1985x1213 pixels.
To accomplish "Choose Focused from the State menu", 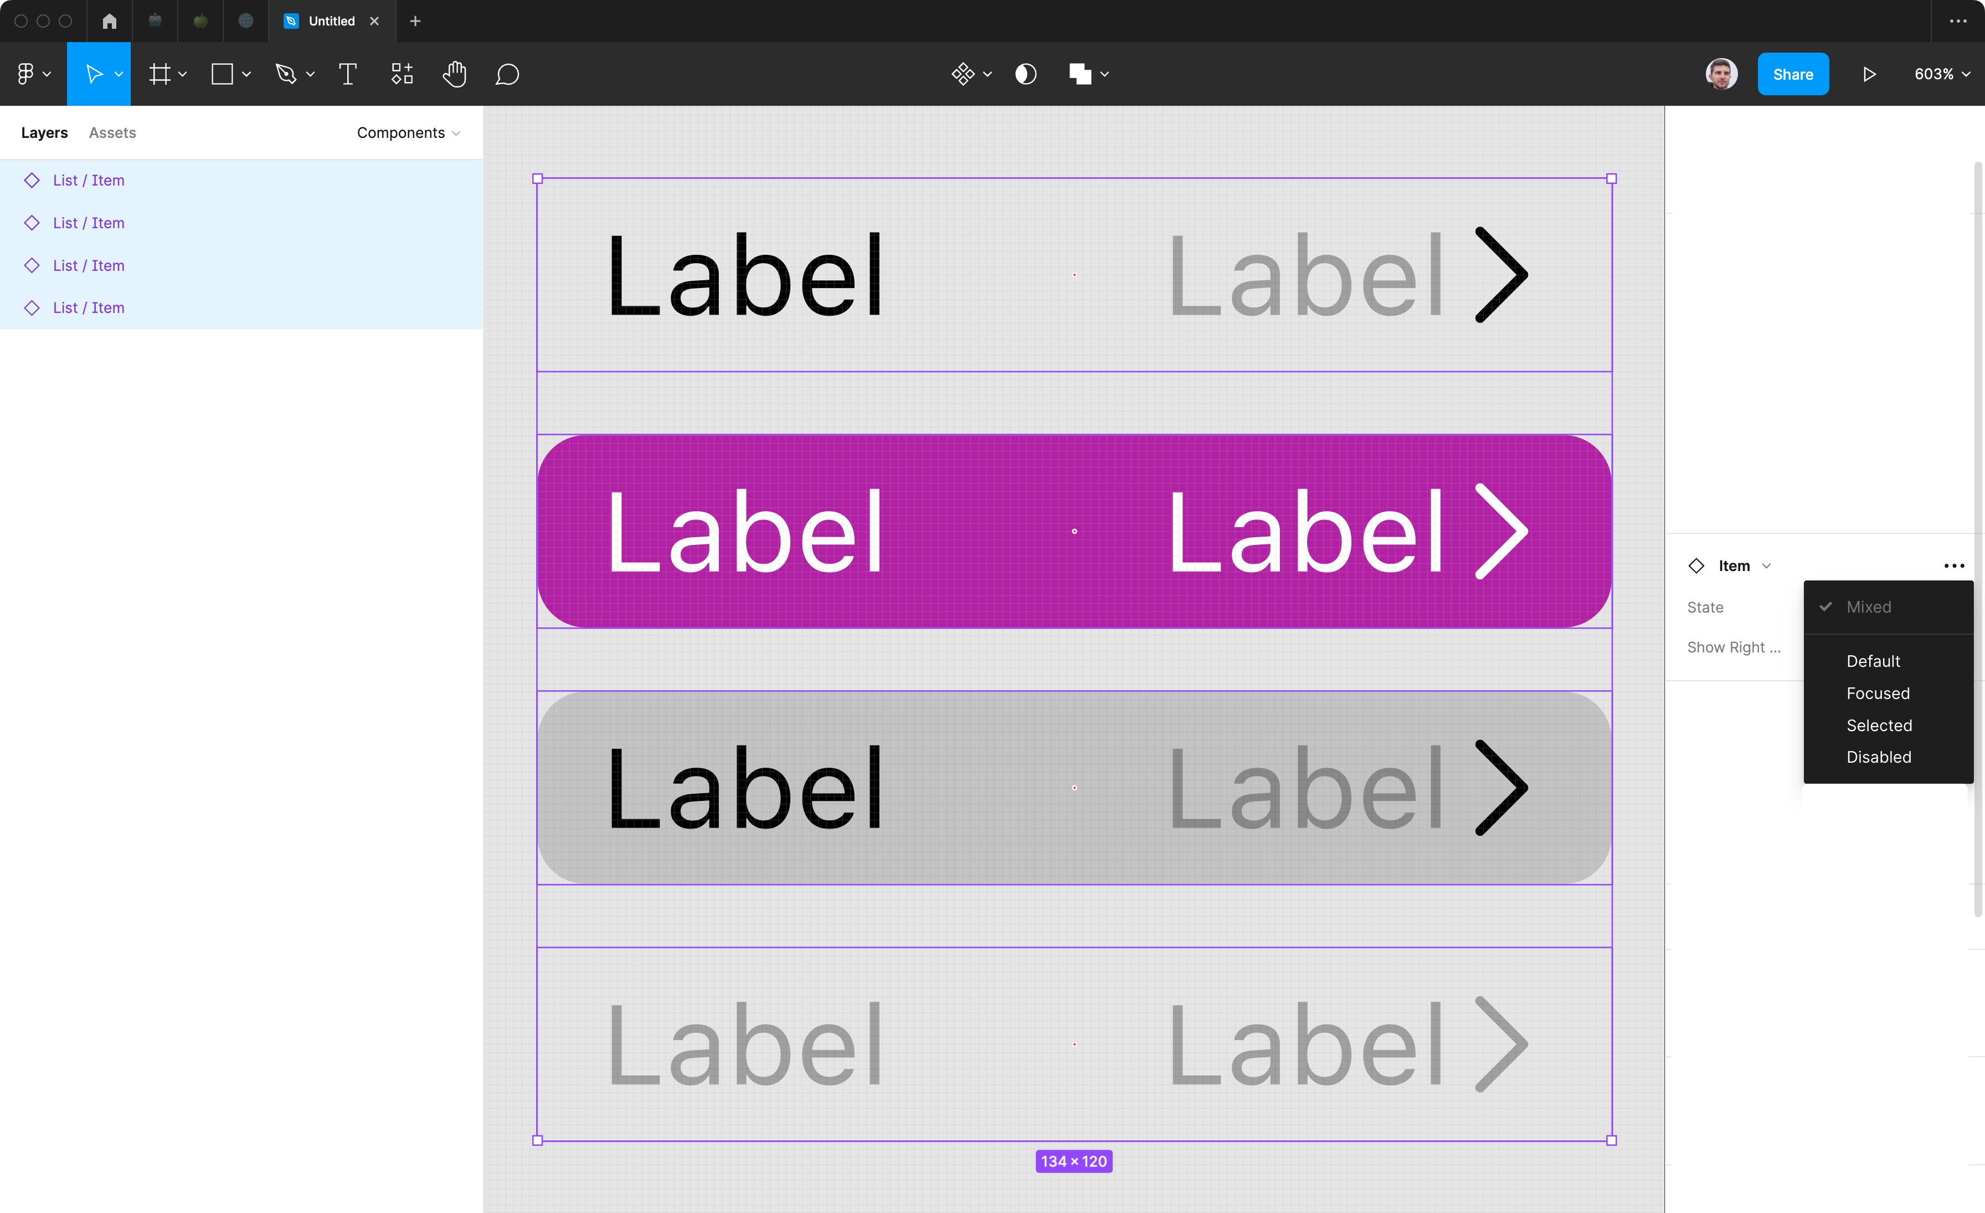I will coord(1878,693).
